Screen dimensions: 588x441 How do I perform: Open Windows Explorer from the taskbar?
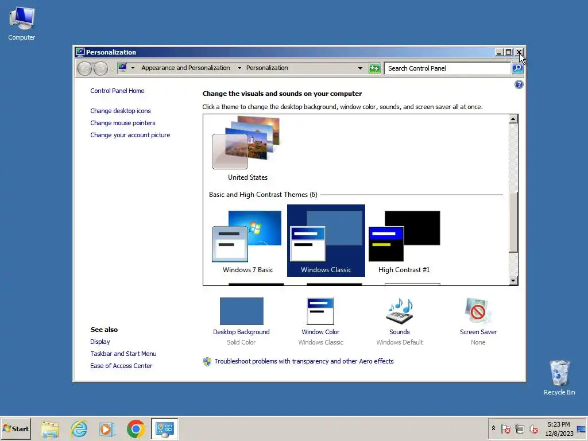click(51, 429)
